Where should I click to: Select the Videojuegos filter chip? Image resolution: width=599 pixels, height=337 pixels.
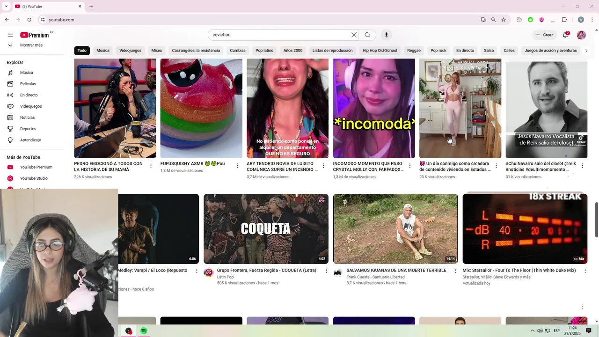130,51
